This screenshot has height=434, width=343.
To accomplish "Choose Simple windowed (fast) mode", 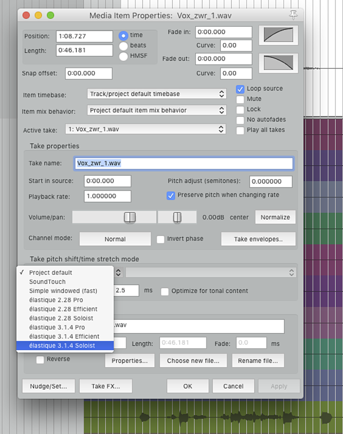I will pos(65,291).
